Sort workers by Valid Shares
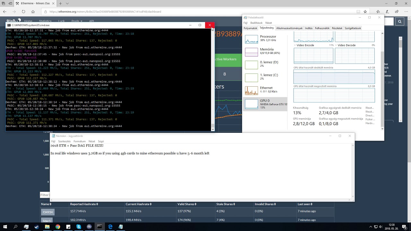This screenshot has width=411, height=231. point(186,204)
